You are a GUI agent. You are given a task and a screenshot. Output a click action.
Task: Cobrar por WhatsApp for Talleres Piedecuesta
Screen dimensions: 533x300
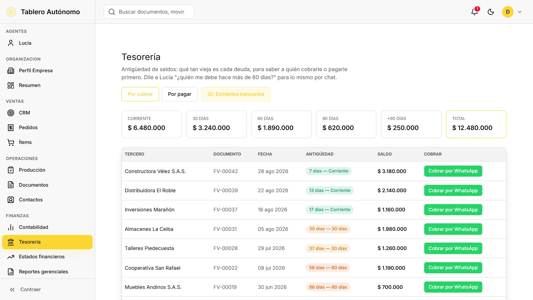click(453, 248)
